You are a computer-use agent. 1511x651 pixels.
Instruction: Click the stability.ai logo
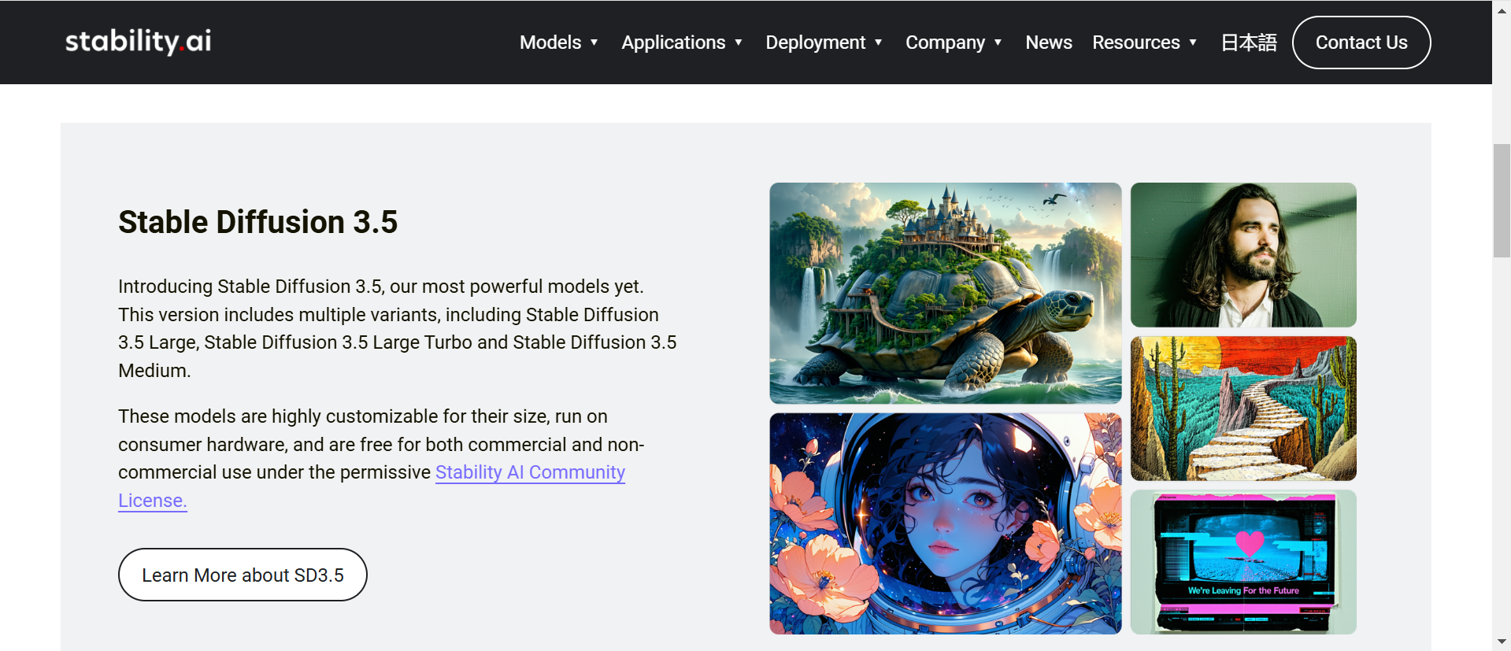(x=138, y=42)
